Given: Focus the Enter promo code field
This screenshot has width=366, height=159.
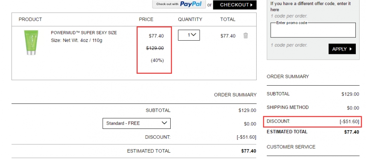Looking at the screenshot, I should point(313,30).
